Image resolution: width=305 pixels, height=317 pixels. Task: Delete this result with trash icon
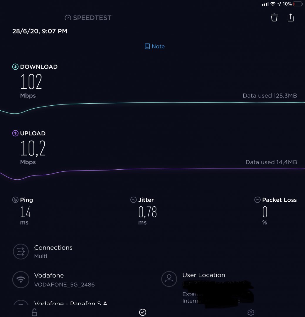coord(274,18)
